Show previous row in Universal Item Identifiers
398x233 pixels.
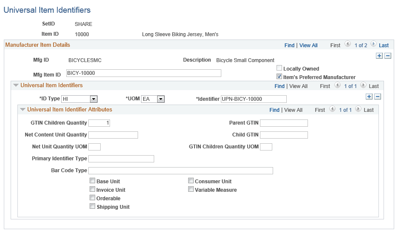(337, 85)
